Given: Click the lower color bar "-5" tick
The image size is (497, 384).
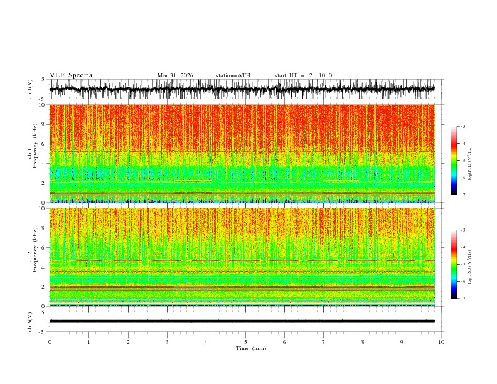Looking at the screenshot, I should coord(463,264).
